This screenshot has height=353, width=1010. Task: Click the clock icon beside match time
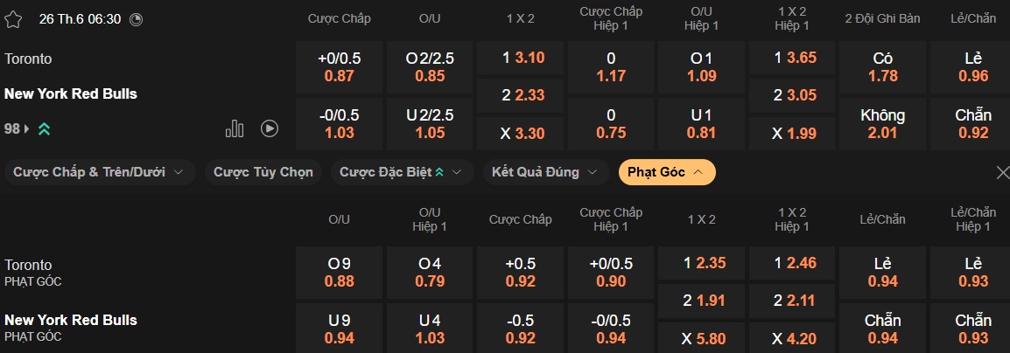point(135,19)
